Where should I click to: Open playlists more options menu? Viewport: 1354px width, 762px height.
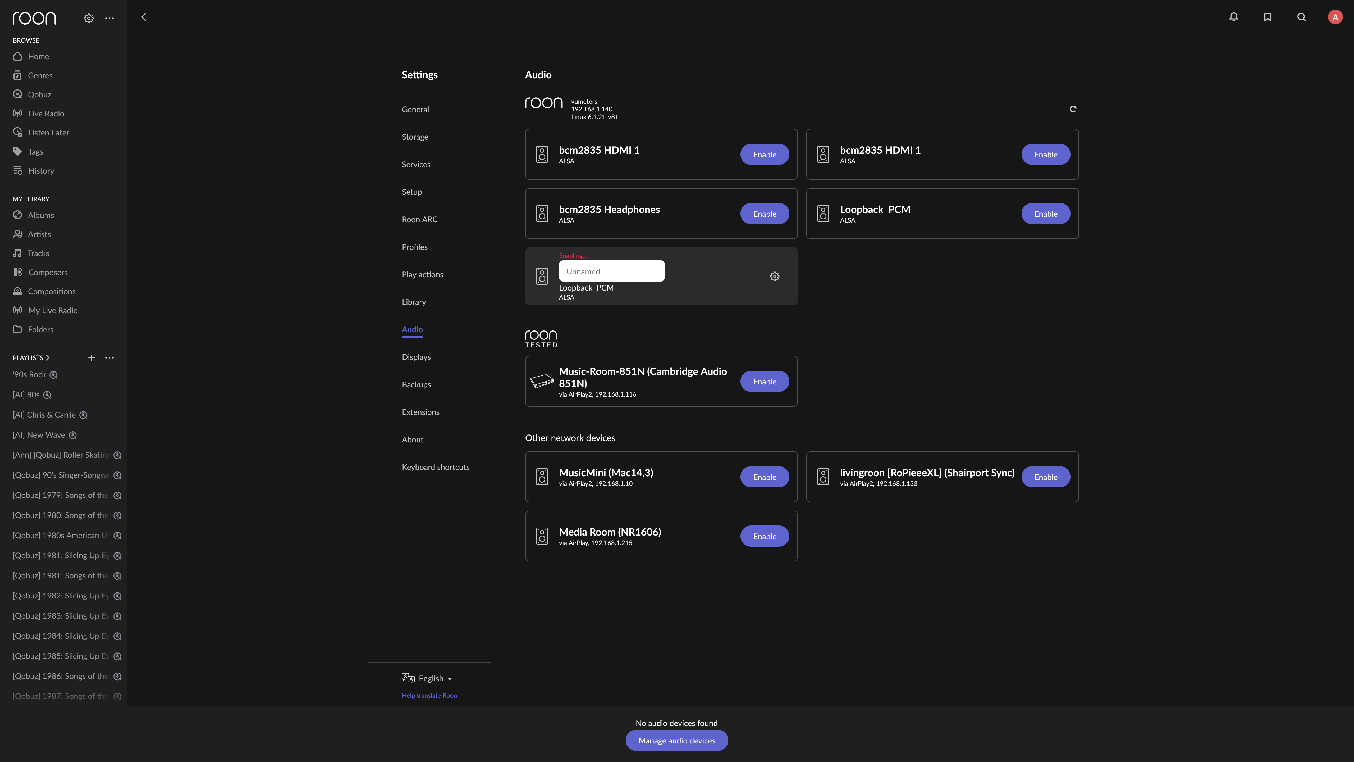click(109, 358)
